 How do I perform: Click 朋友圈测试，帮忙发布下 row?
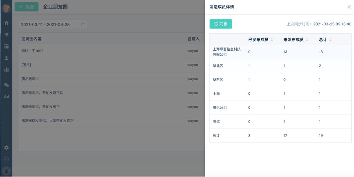click(x=112, y=107)
